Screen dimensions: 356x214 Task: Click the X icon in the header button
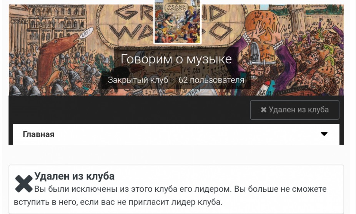pos(264,110)
